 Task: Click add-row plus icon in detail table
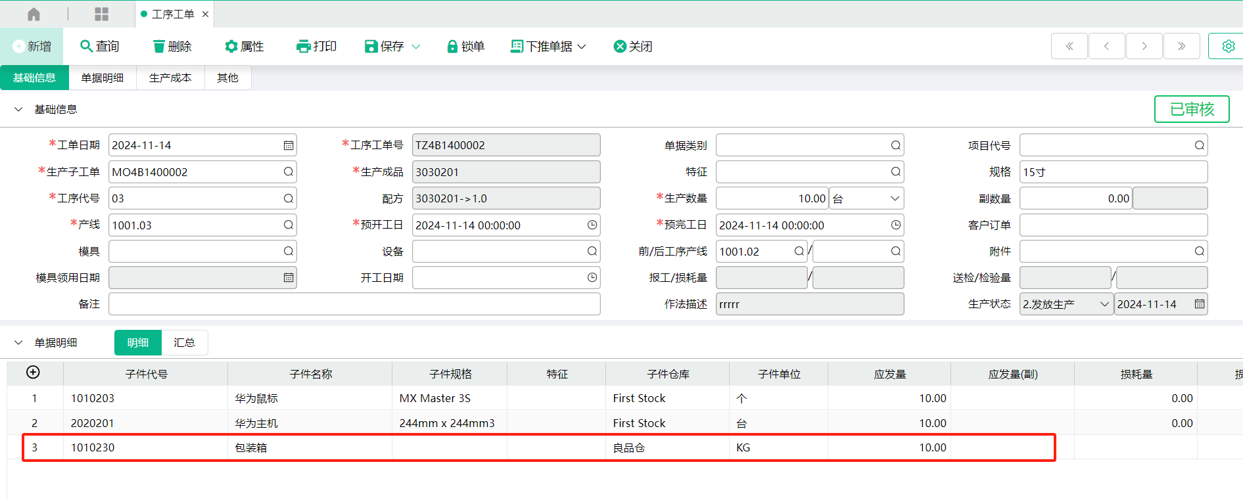click(x=33, y=373)
